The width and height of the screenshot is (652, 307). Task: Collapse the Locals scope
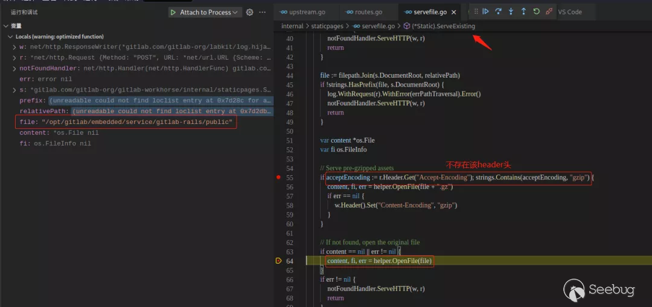(10, 37)
